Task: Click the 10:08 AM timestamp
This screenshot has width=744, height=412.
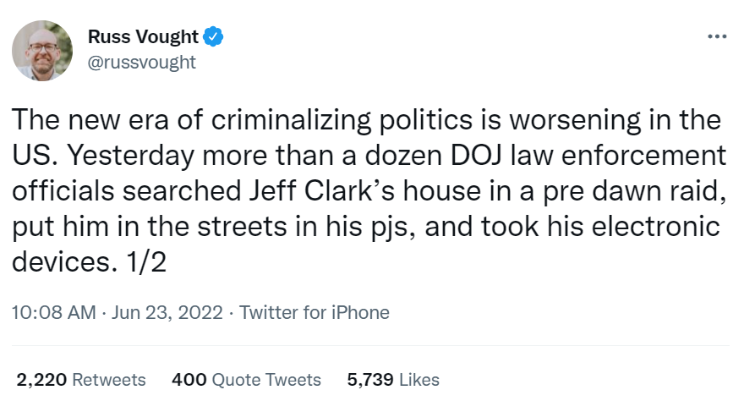Action: point(53,312)
